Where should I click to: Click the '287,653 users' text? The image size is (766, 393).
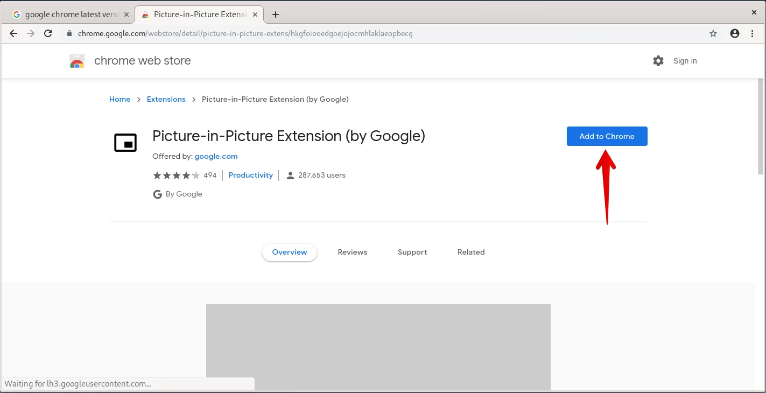(322, 175)
